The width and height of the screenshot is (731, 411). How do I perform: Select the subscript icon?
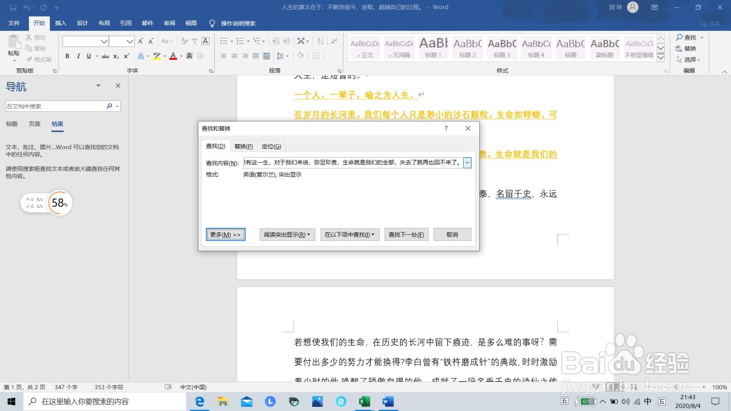coord(116,56)
